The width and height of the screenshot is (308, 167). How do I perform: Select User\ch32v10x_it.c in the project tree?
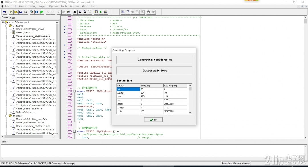pos(30,29)
